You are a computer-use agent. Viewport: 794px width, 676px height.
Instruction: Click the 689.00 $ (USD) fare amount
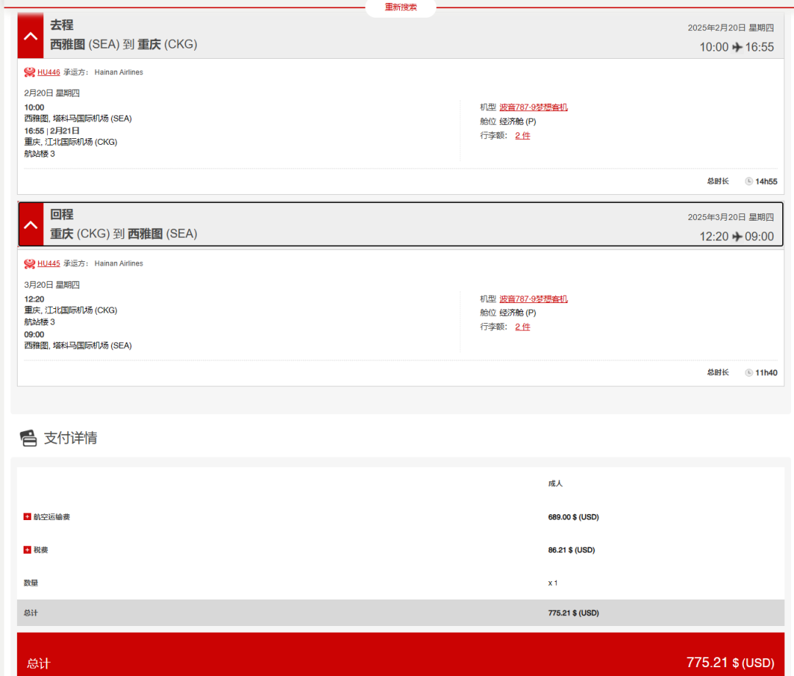coord(573,517)
